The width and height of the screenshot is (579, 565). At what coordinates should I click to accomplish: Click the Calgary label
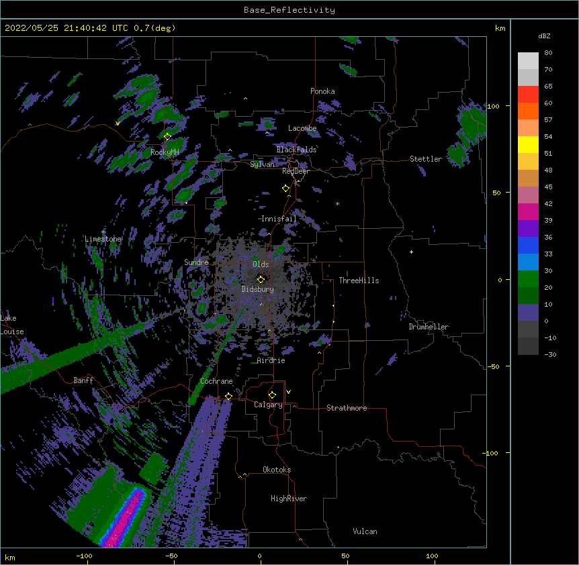coord(268,405)
